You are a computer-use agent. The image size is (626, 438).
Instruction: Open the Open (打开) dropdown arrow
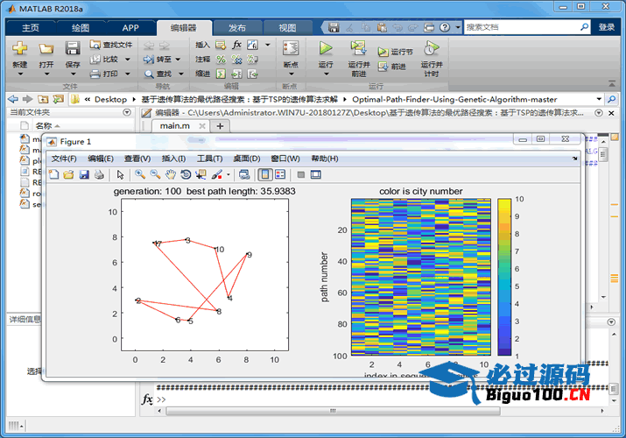(46, 74)
